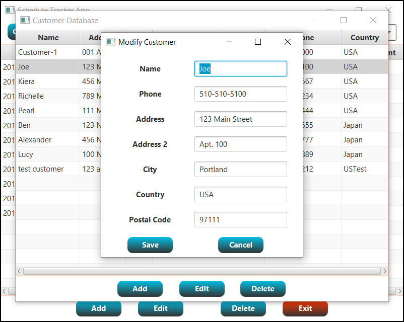
Task: Minimize the Modify Customer dialog
Action: coord(229,42)
